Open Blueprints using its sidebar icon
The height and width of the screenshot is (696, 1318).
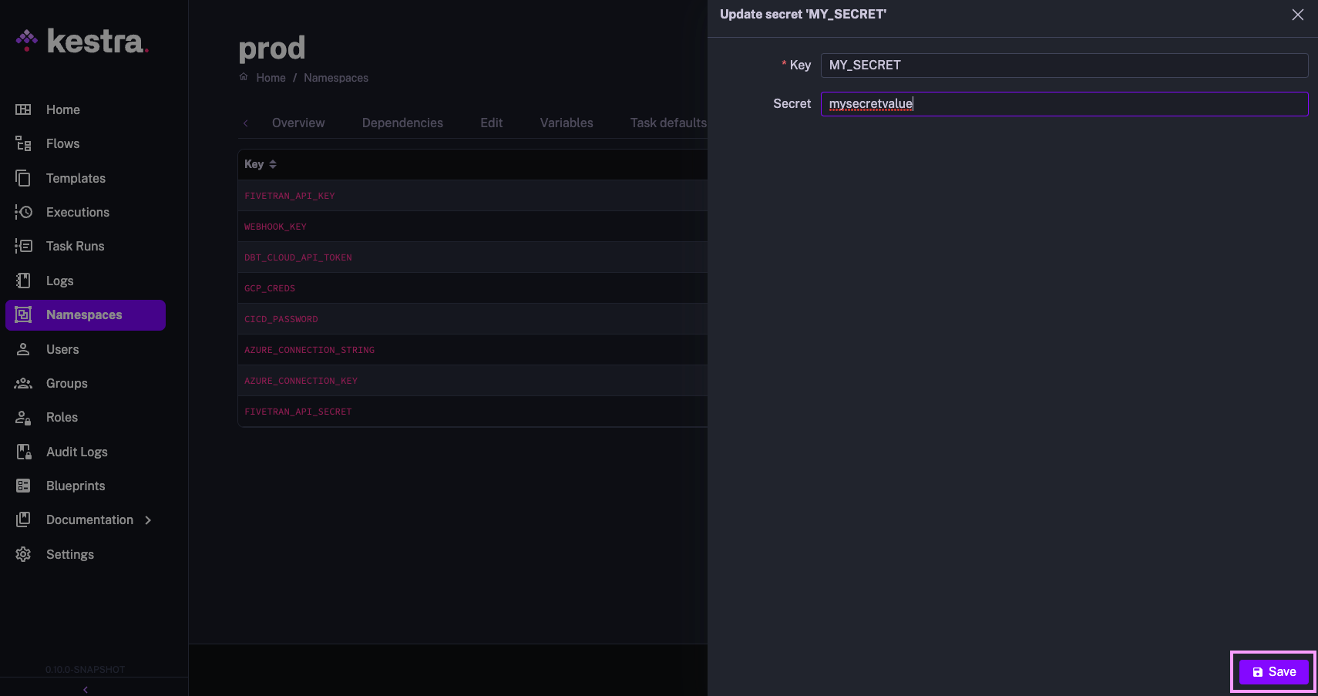click(23, 486)
